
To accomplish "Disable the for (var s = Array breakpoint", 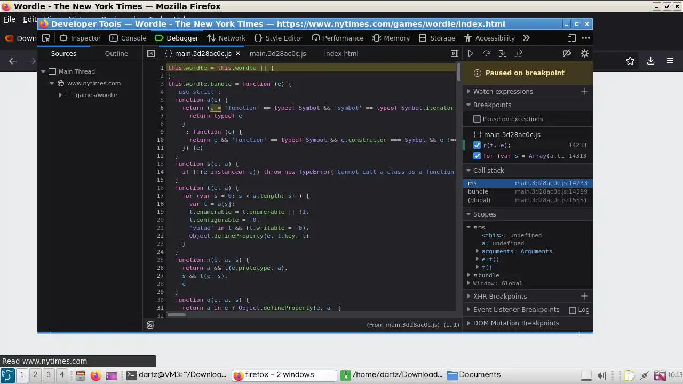I will click(x=477, y=156).
